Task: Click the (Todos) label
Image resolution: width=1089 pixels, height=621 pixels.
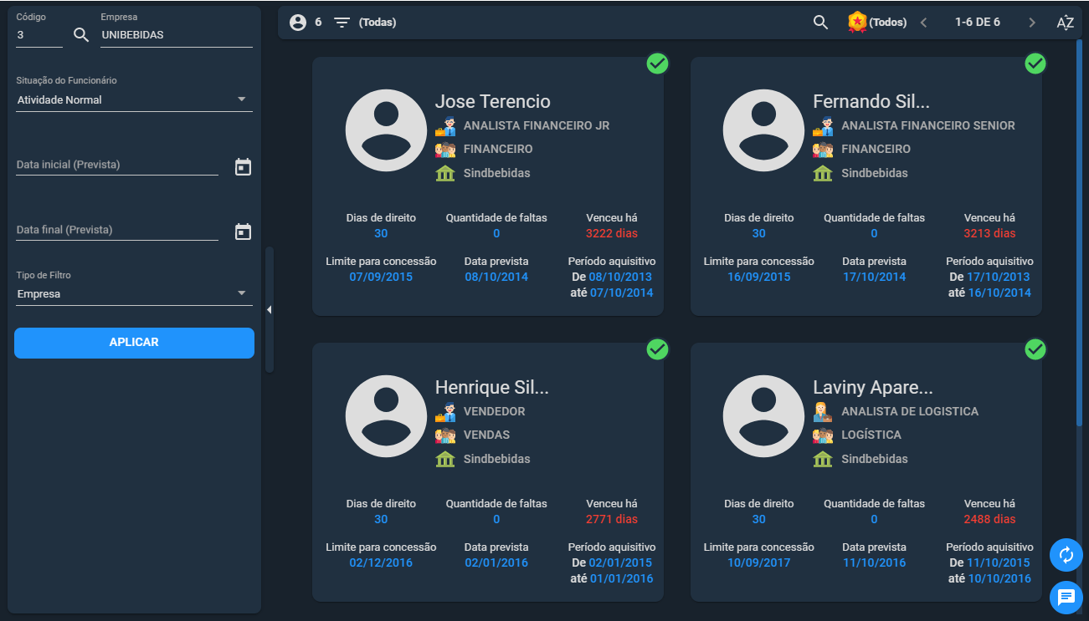Action: 888,23
